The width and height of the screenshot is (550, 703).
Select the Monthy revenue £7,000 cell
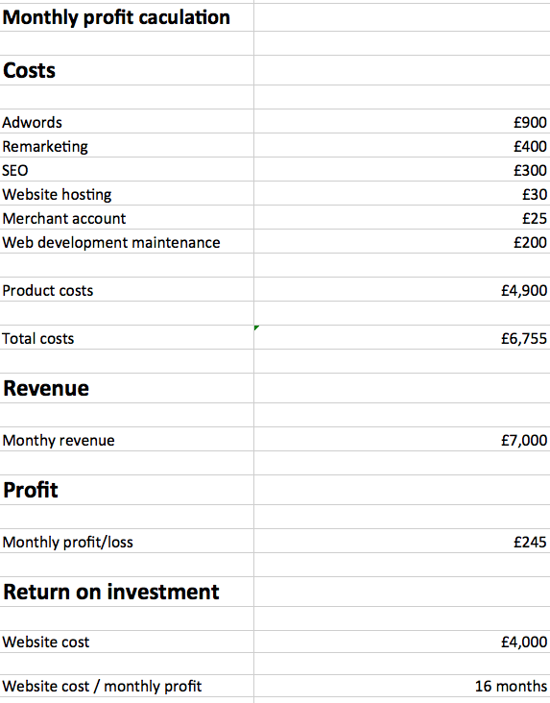tap(402, 440)
